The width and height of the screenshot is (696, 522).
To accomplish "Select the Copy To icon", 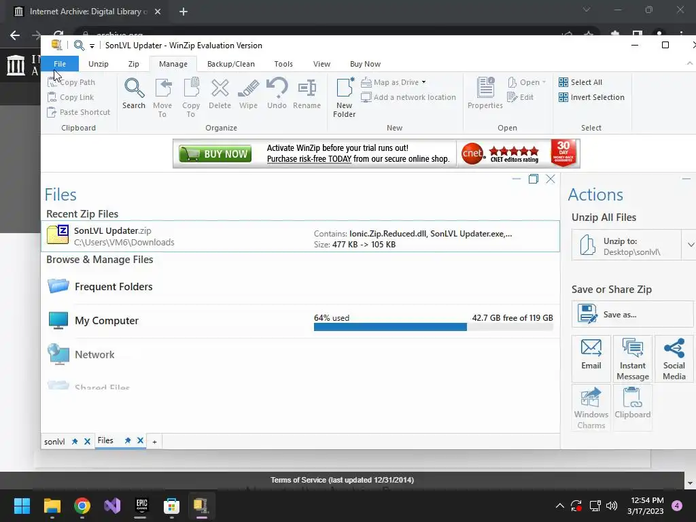I will tap(191, 98).
